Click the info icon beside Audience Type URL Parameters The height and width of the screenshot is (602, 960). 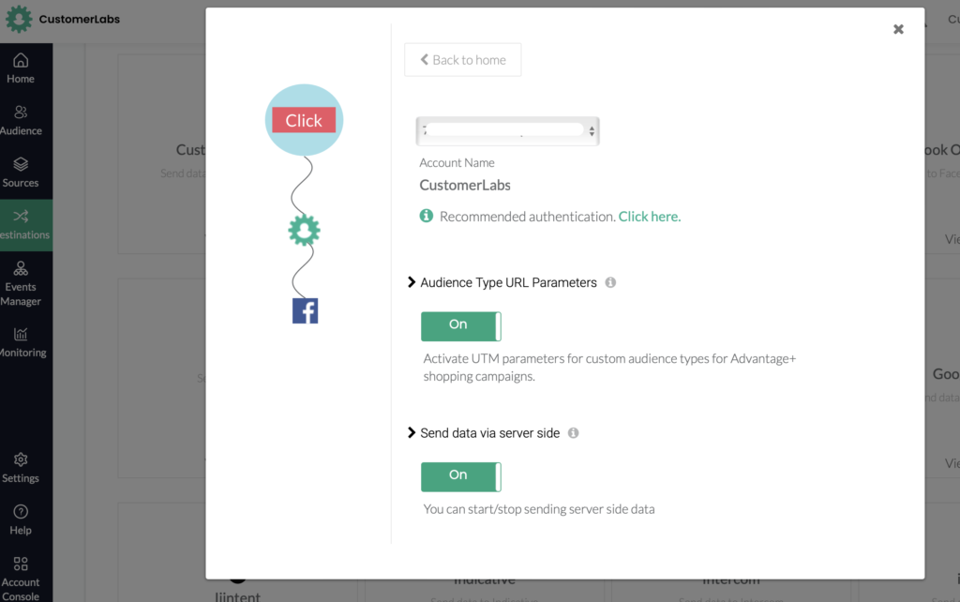point(610,281)
